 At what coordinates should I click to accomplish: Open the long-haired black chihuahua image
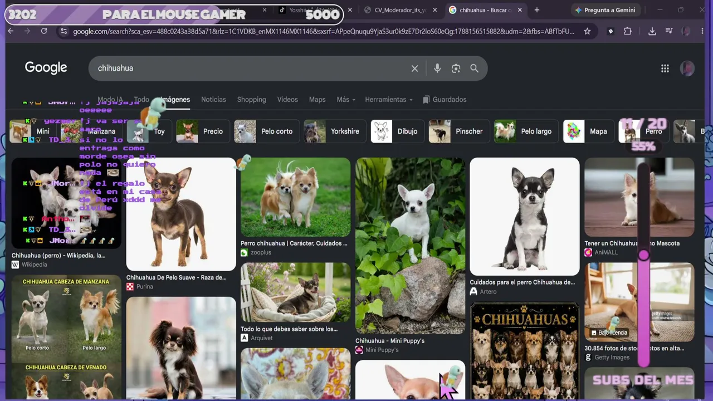(x=181, y=349)
